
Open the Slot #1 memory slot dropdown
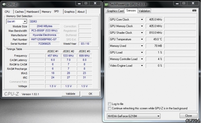click(x=25, y=22)
